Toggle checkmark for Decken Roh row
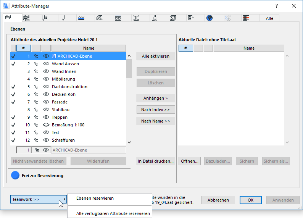Screen dimensions: 303x218 click(x=13, y=94)
